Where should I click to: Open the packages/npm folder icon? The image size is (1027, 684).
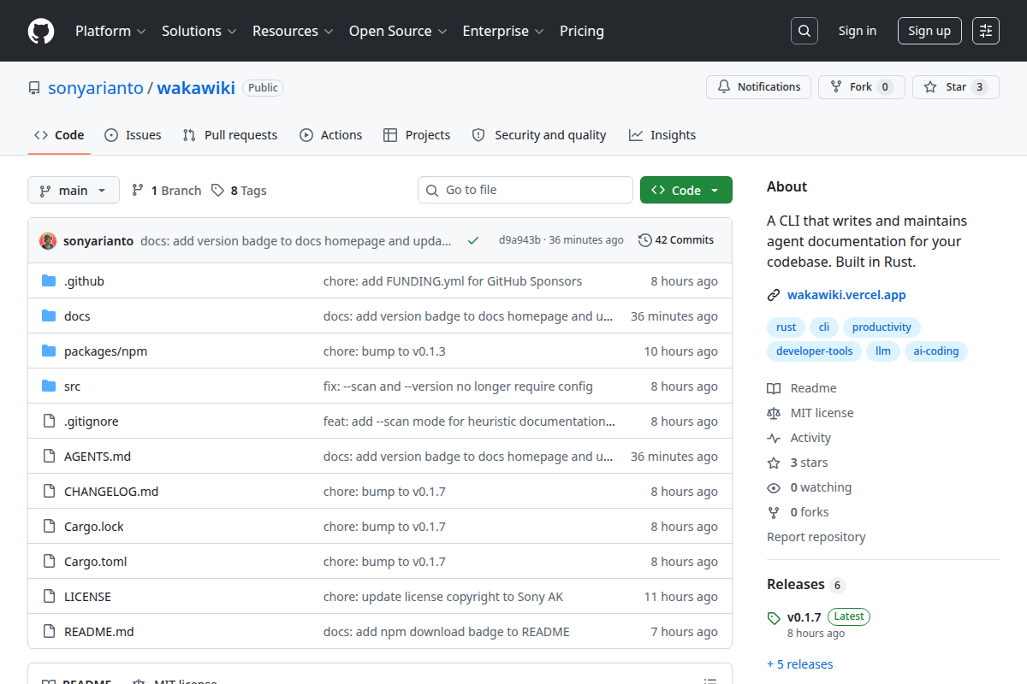tap(49, 351)
